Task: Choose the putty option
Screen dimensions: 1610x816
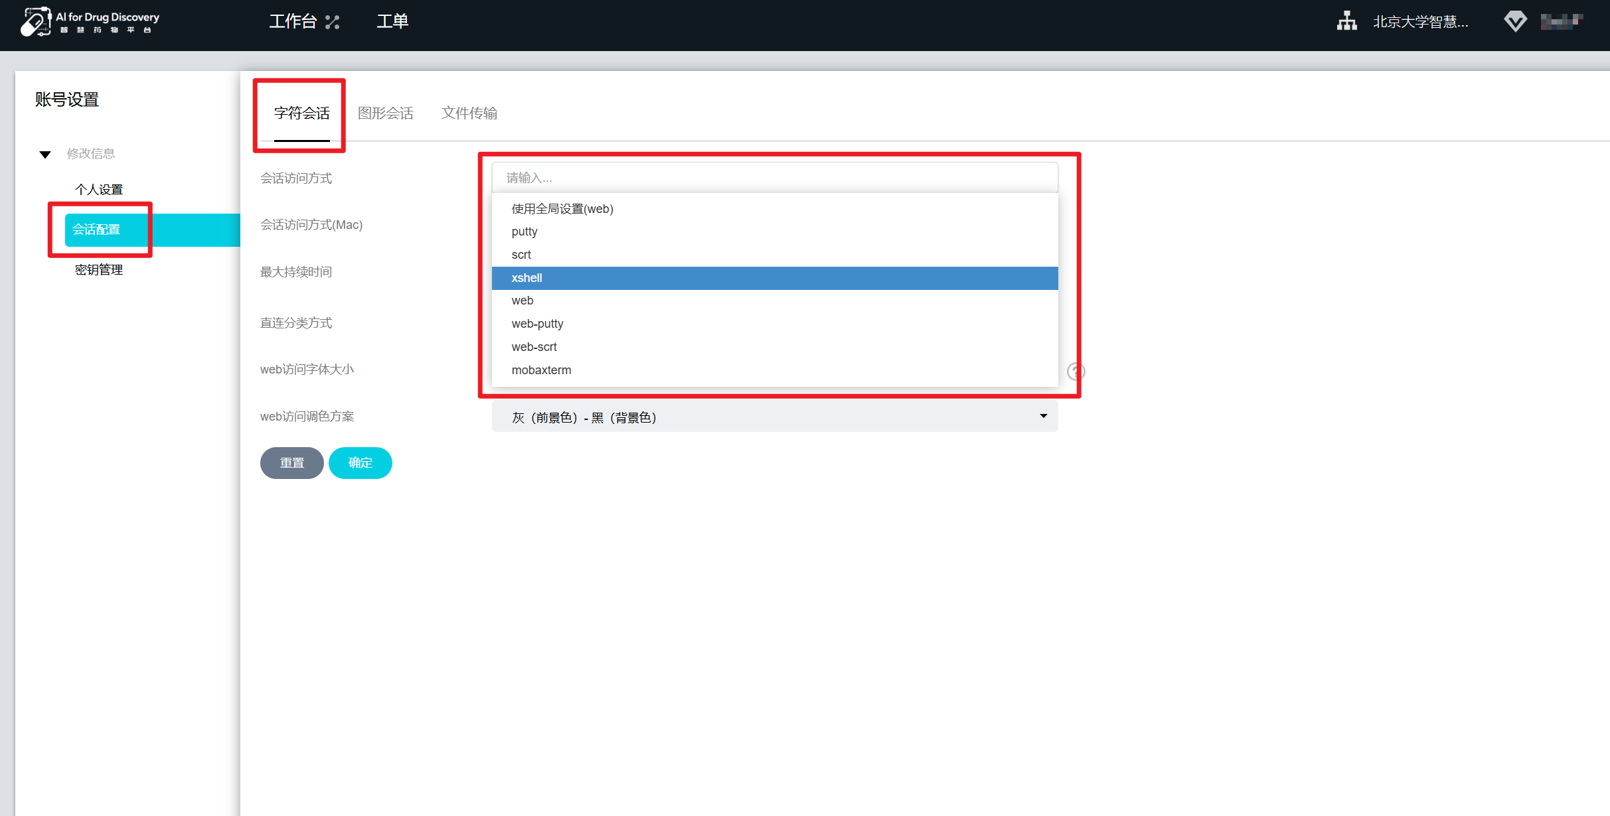Action: tap(775, 232)
